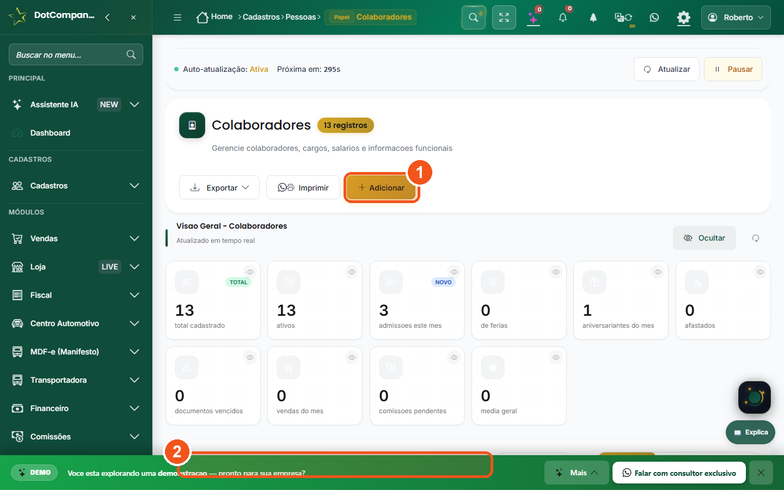
Task: Click the Financeiro money icon
Action: [17, 408]
